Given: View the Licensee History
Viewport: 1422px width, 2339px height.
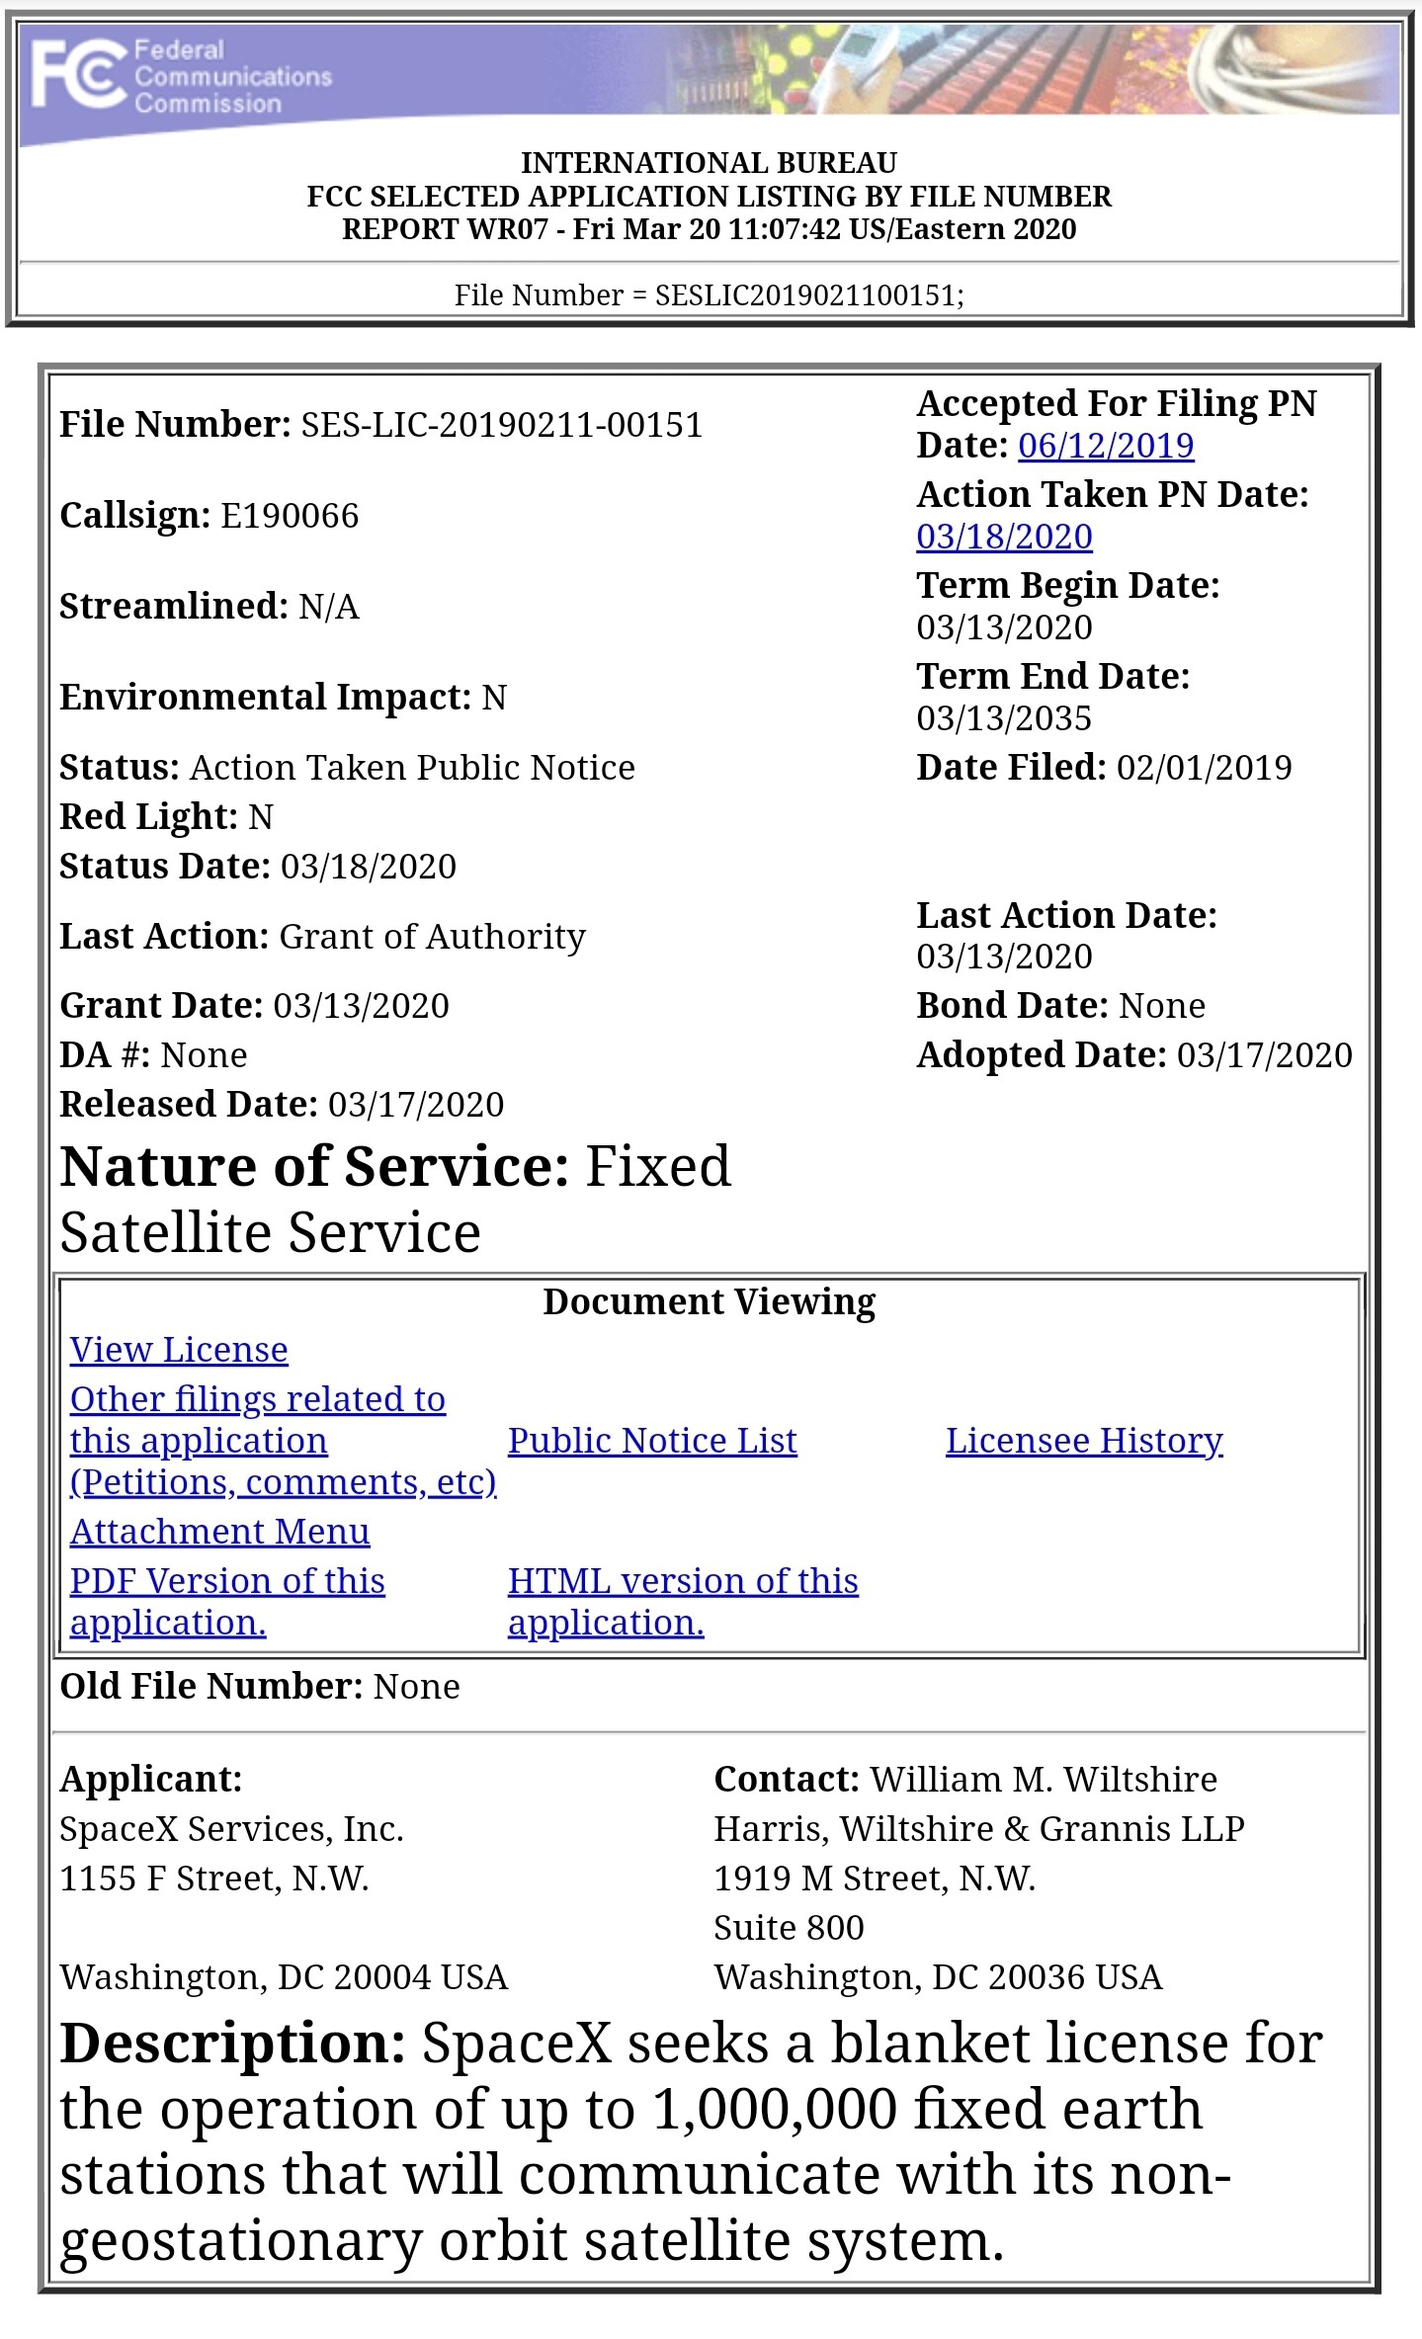Looking at the screenshot, I should [1084, 1441].
